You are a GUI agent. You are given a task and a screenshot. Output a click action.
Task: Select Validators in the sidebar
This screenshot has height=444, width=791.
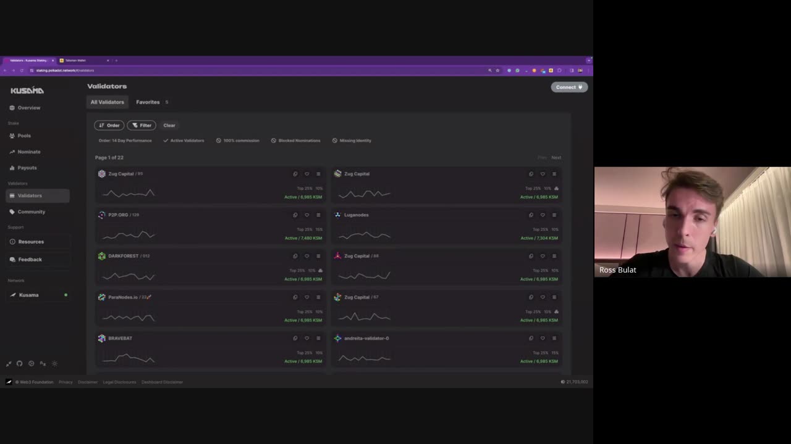click(x=38, y=195)
